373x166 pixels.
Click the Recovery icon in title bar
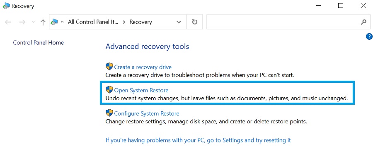click(x=6, y=6)
